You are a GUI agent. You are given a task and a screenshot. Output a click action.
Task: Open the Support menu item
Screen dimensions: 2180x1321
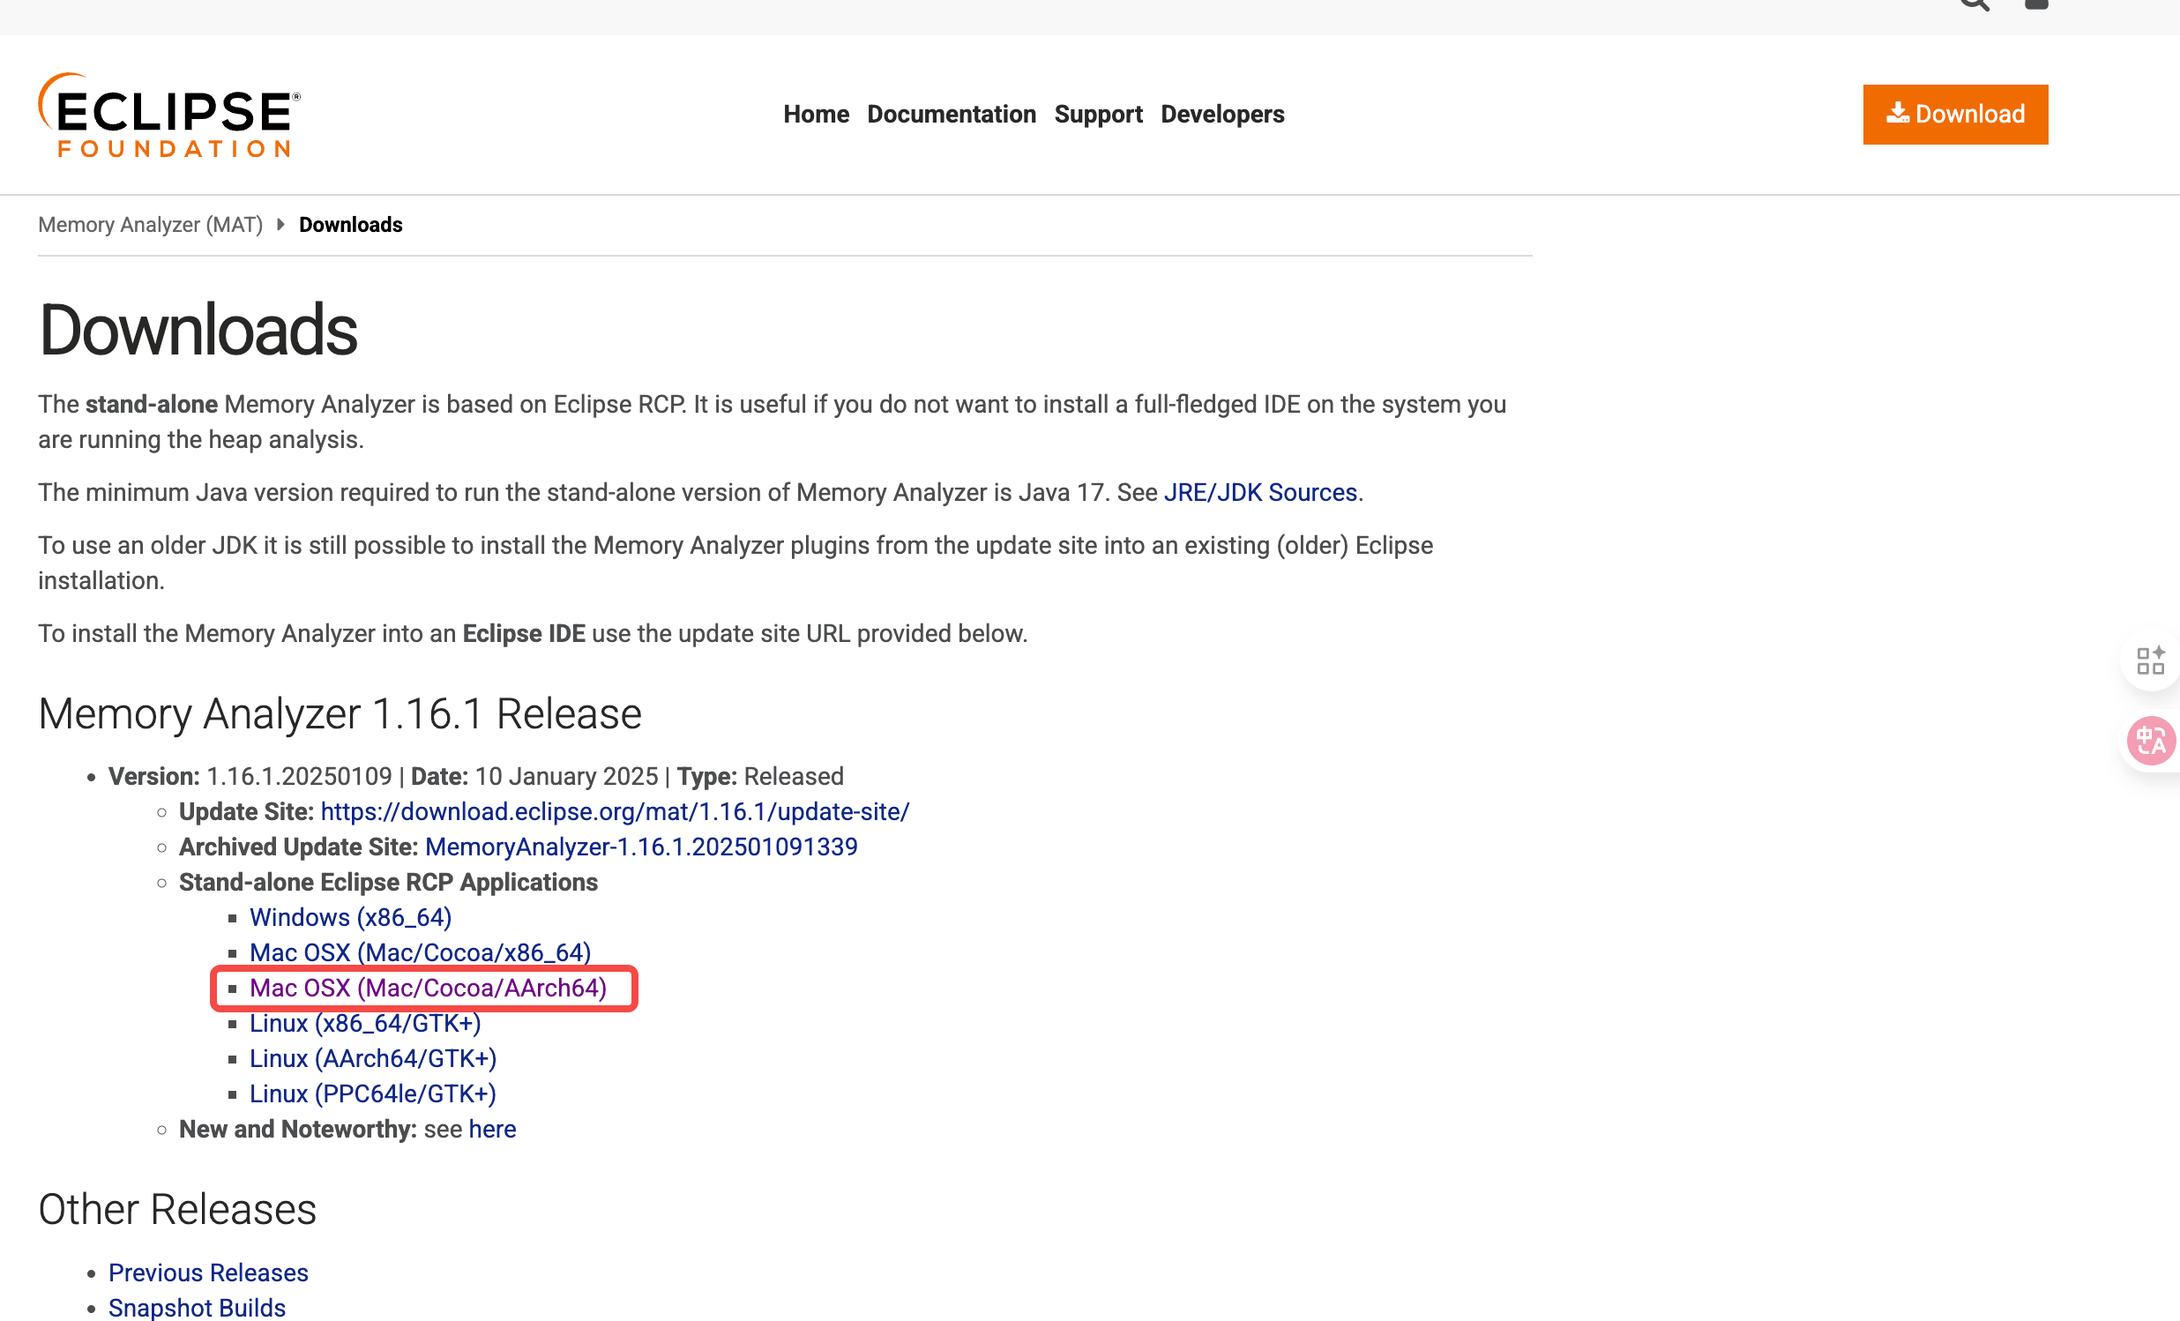point(1098,114)
